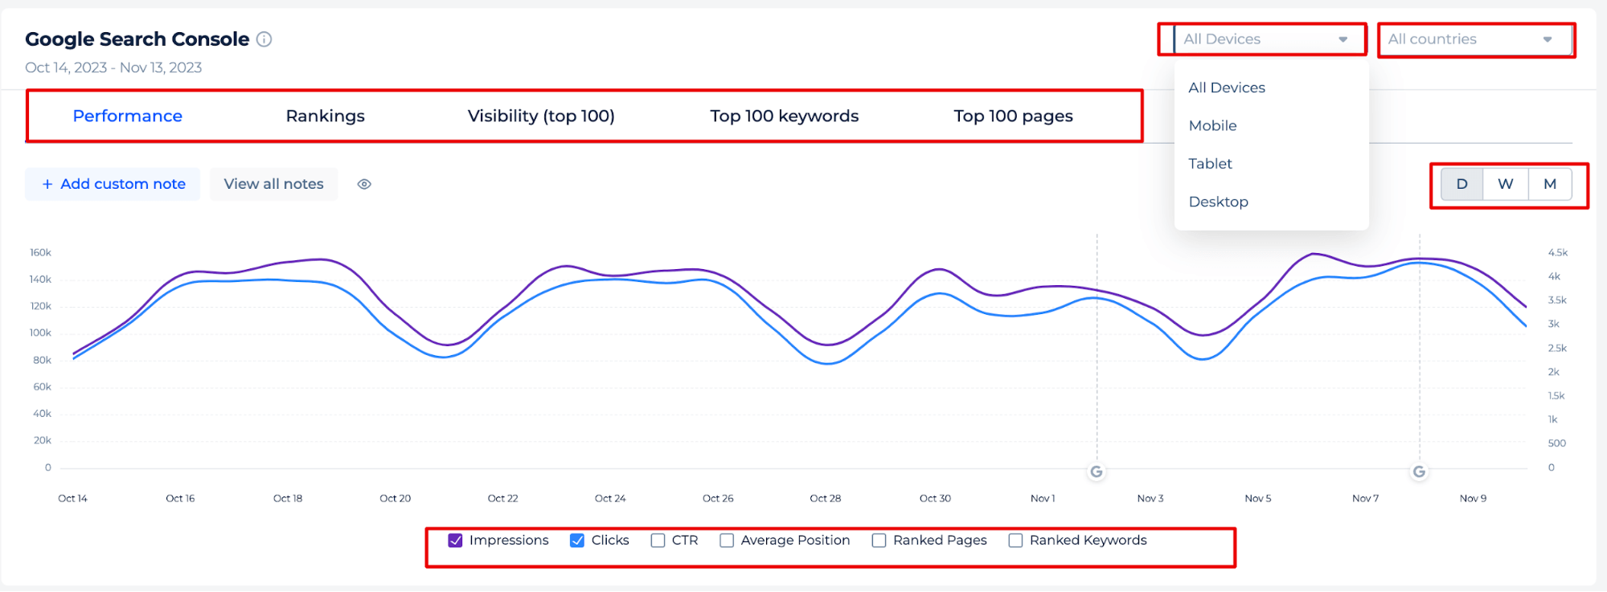Open the Performance tab
Image resolution: width=1607 pixels, height=592 pixels.
tap(128, 116)
